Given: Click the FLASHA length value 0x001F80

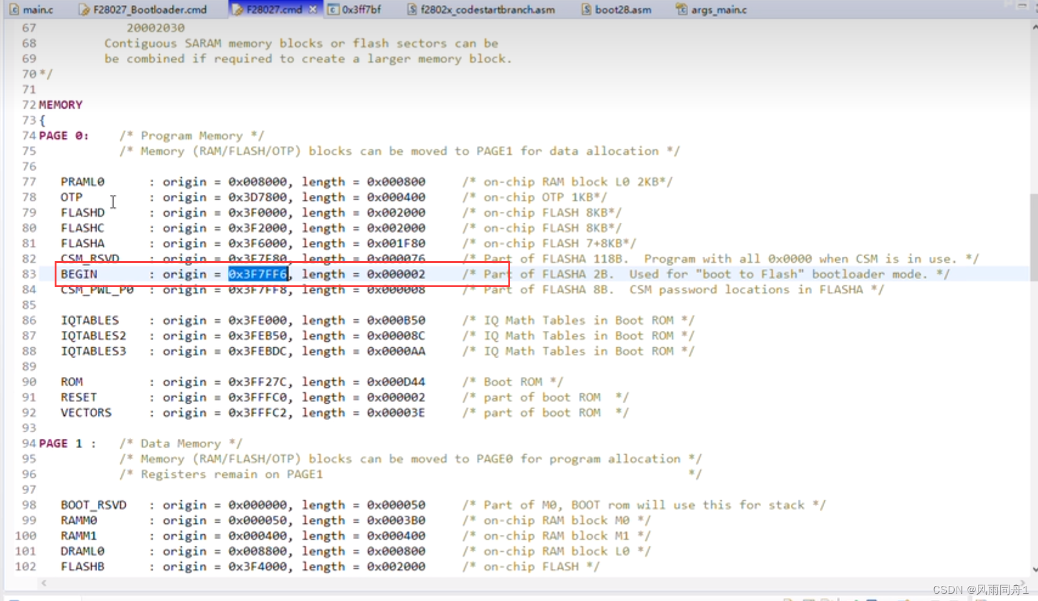Looking at the screenshot, I should [x=396, y=243].
